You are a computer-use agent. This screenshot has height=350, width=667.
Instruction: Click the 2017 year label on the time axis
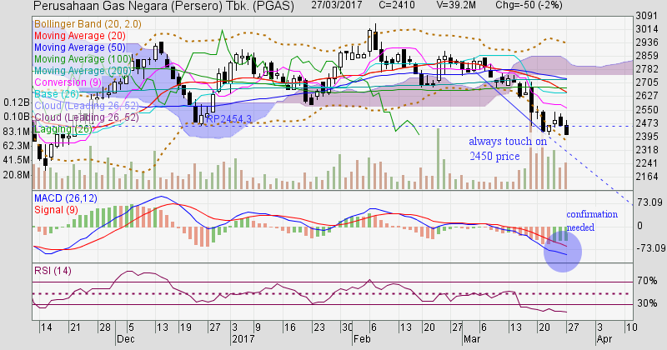[243, 339]
